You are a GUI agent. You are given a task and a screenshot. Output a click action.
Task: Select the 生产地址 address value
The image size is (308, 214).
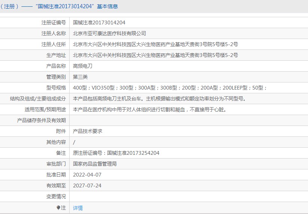tap(155, 55)
